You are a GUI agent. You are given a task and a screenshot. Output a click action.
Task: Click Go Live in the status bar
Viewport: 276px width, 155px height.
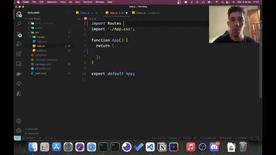tap(226, 138)
